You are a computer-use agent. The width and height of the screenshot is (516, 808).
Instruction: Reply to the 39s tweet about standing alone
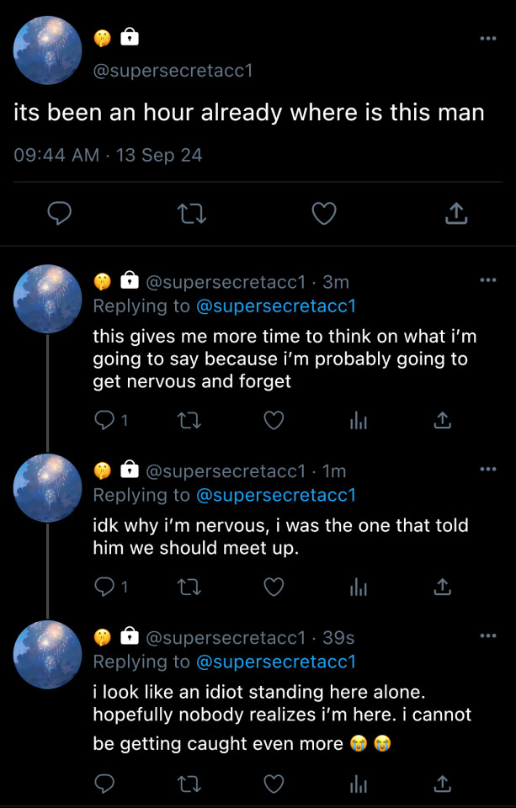(x=105, y=784)
